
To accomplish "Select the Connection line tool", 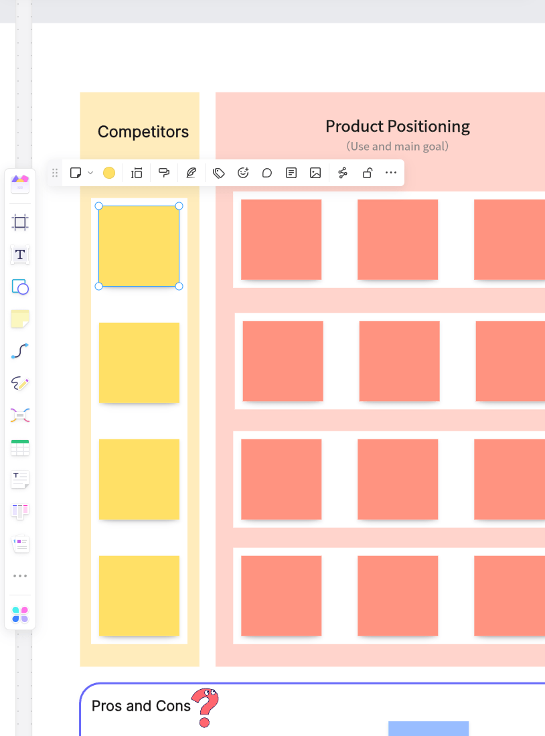I will (19, 351).
